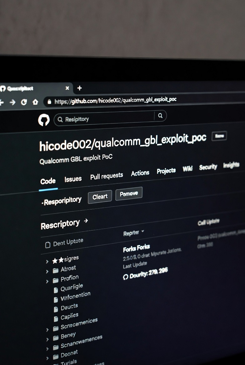245x365 pixels.
Task: Switch to the Code tab
Action: tap(48, 181)
